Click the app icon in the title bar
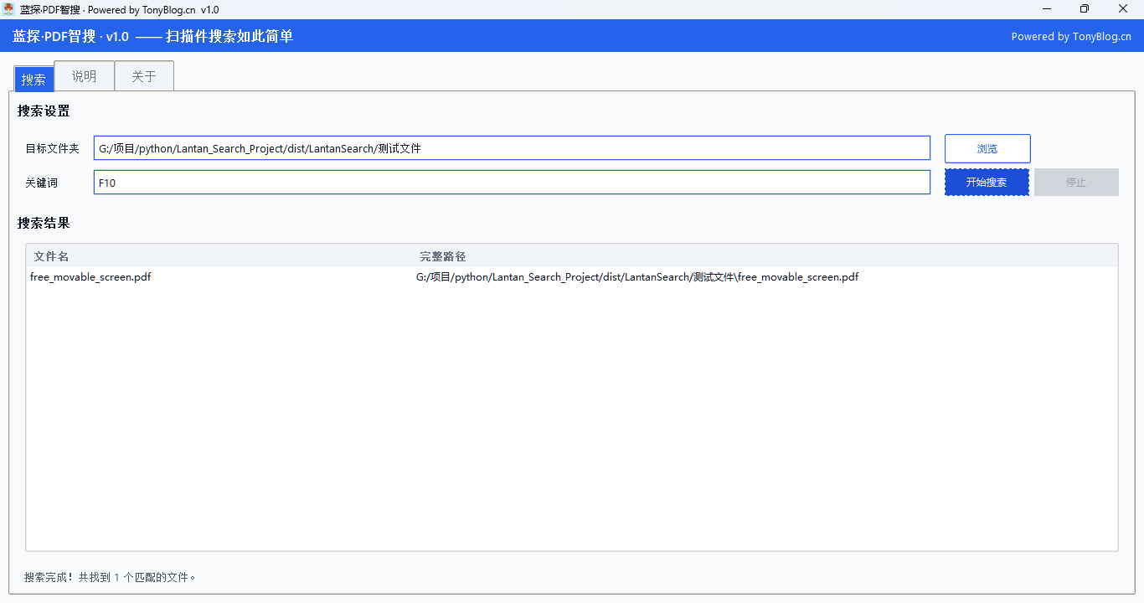 [9, 9]
